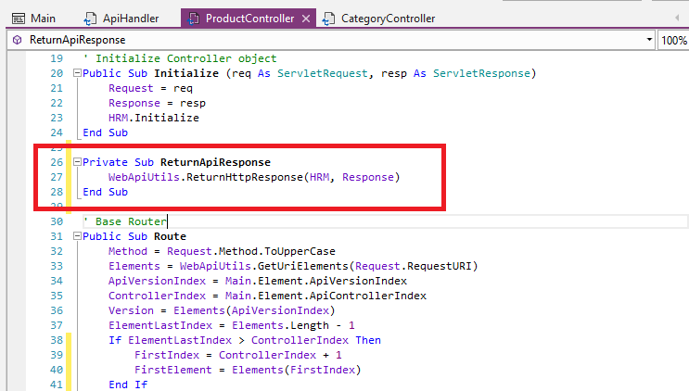This screenshot has width=689, height=391.
Task: Collapse the Initialize sub fold marker
Action: (x=77, y=74)
